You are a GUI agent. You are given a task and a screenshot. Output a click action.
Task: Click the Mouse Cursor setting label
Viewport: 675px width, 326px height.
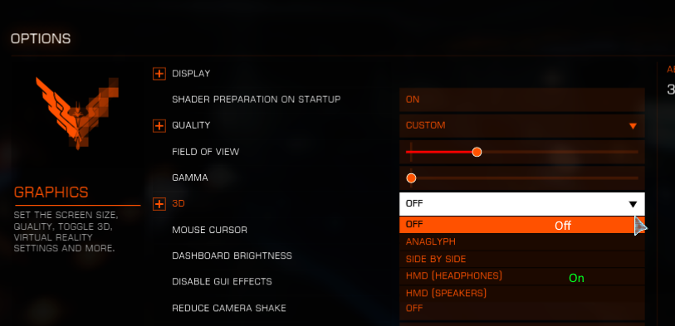point(210,230)
